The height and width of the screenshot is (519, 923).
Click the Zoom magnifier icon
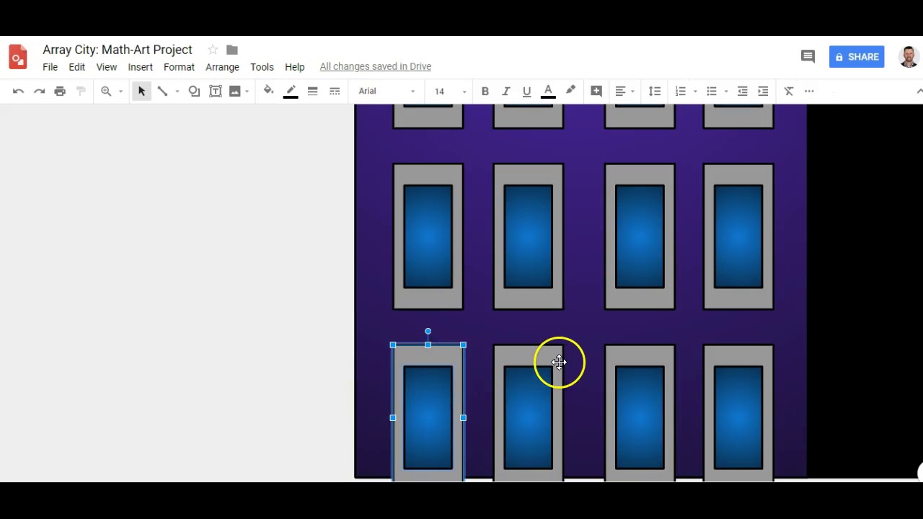(106, 92)
